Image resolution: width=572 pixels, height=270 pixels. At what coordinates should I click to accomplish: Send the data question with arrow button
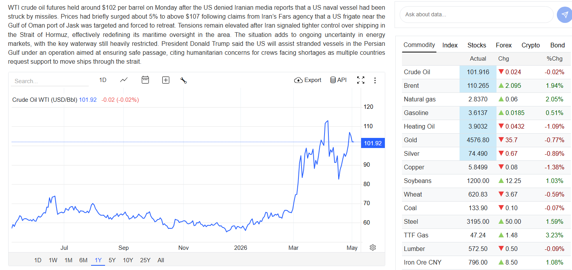(x=564, y=14)
